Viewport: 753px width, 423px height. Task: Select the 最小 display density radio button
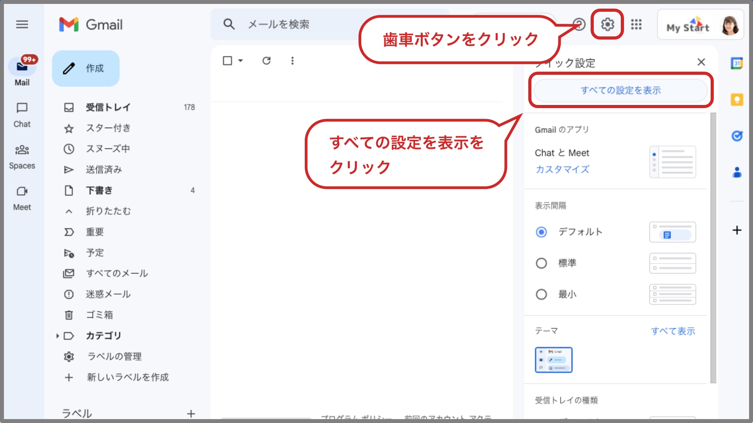tap(541, 294)
